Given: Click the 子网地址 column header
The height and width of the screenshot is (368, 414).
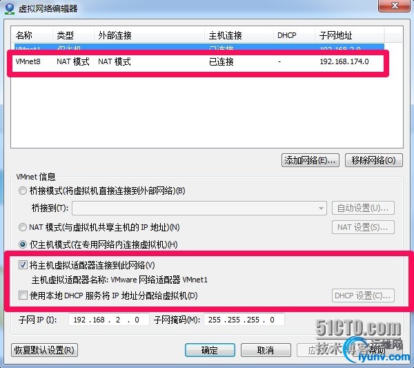Looking at the screenshot, I should 350,35.
